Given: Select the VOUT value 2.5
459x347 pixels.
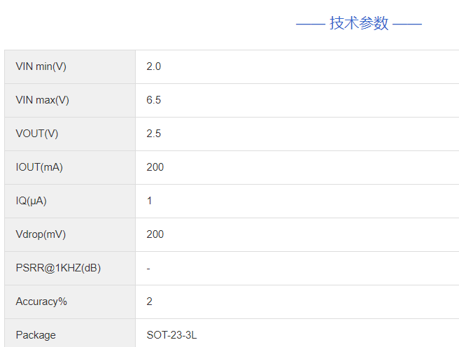Looking at the screenshot, I should [x=154, y=134].
